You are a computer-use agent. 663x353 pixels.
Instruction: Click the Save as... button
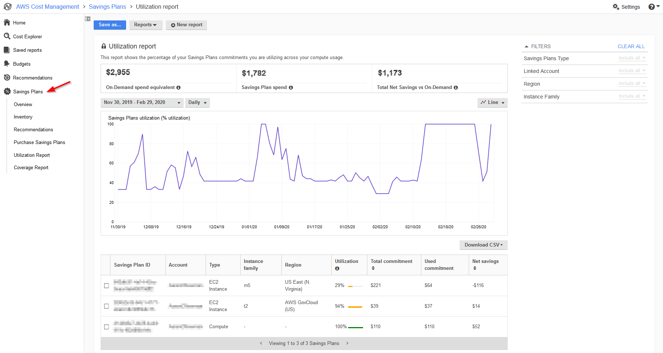pos(110,25)
